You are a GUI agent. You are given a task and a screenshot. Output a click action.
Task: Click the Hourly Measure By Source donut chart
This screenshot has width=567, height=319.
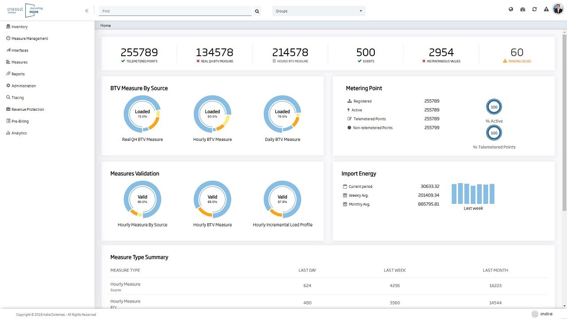pos(142,199)
